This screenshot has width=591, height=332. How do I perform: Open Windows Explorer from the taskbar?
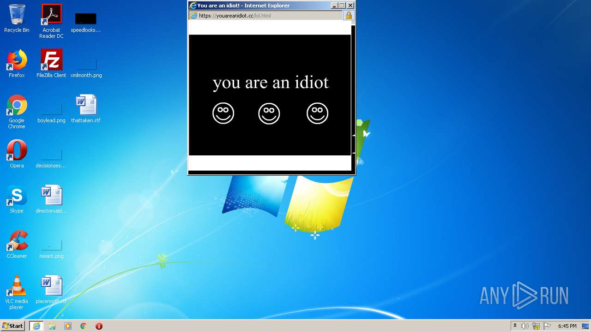coord(52,326)
